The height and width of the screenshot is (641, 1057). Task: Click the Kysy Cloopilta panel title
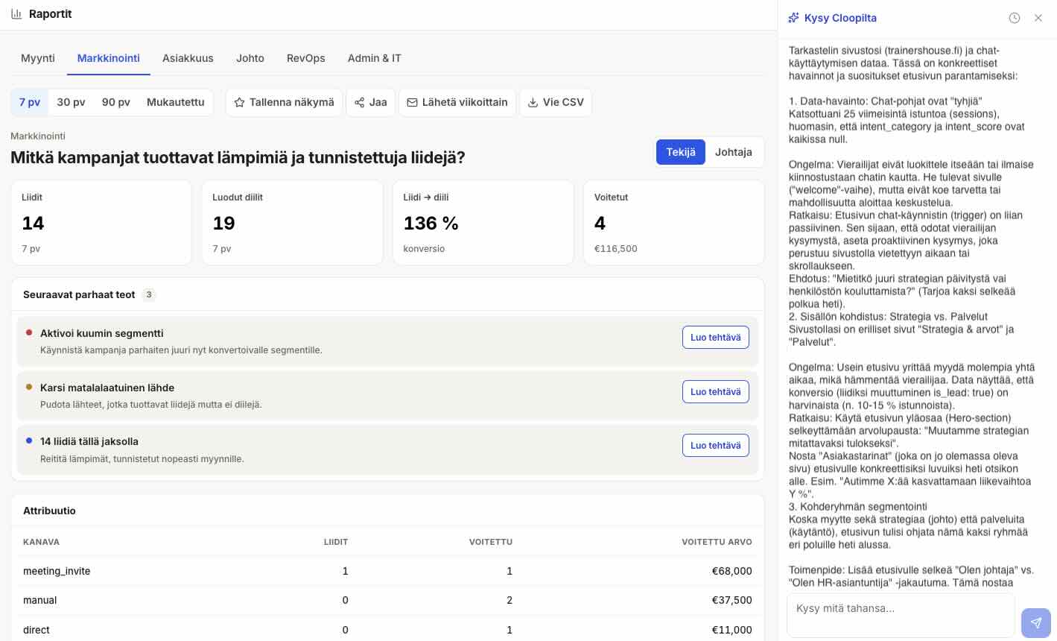840,18
